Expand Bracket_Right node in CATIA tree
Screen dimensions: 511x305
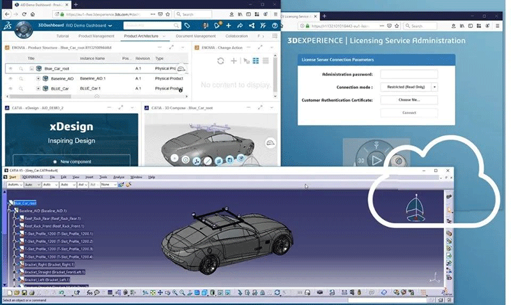pyautogui.click(x=15, y=264)
